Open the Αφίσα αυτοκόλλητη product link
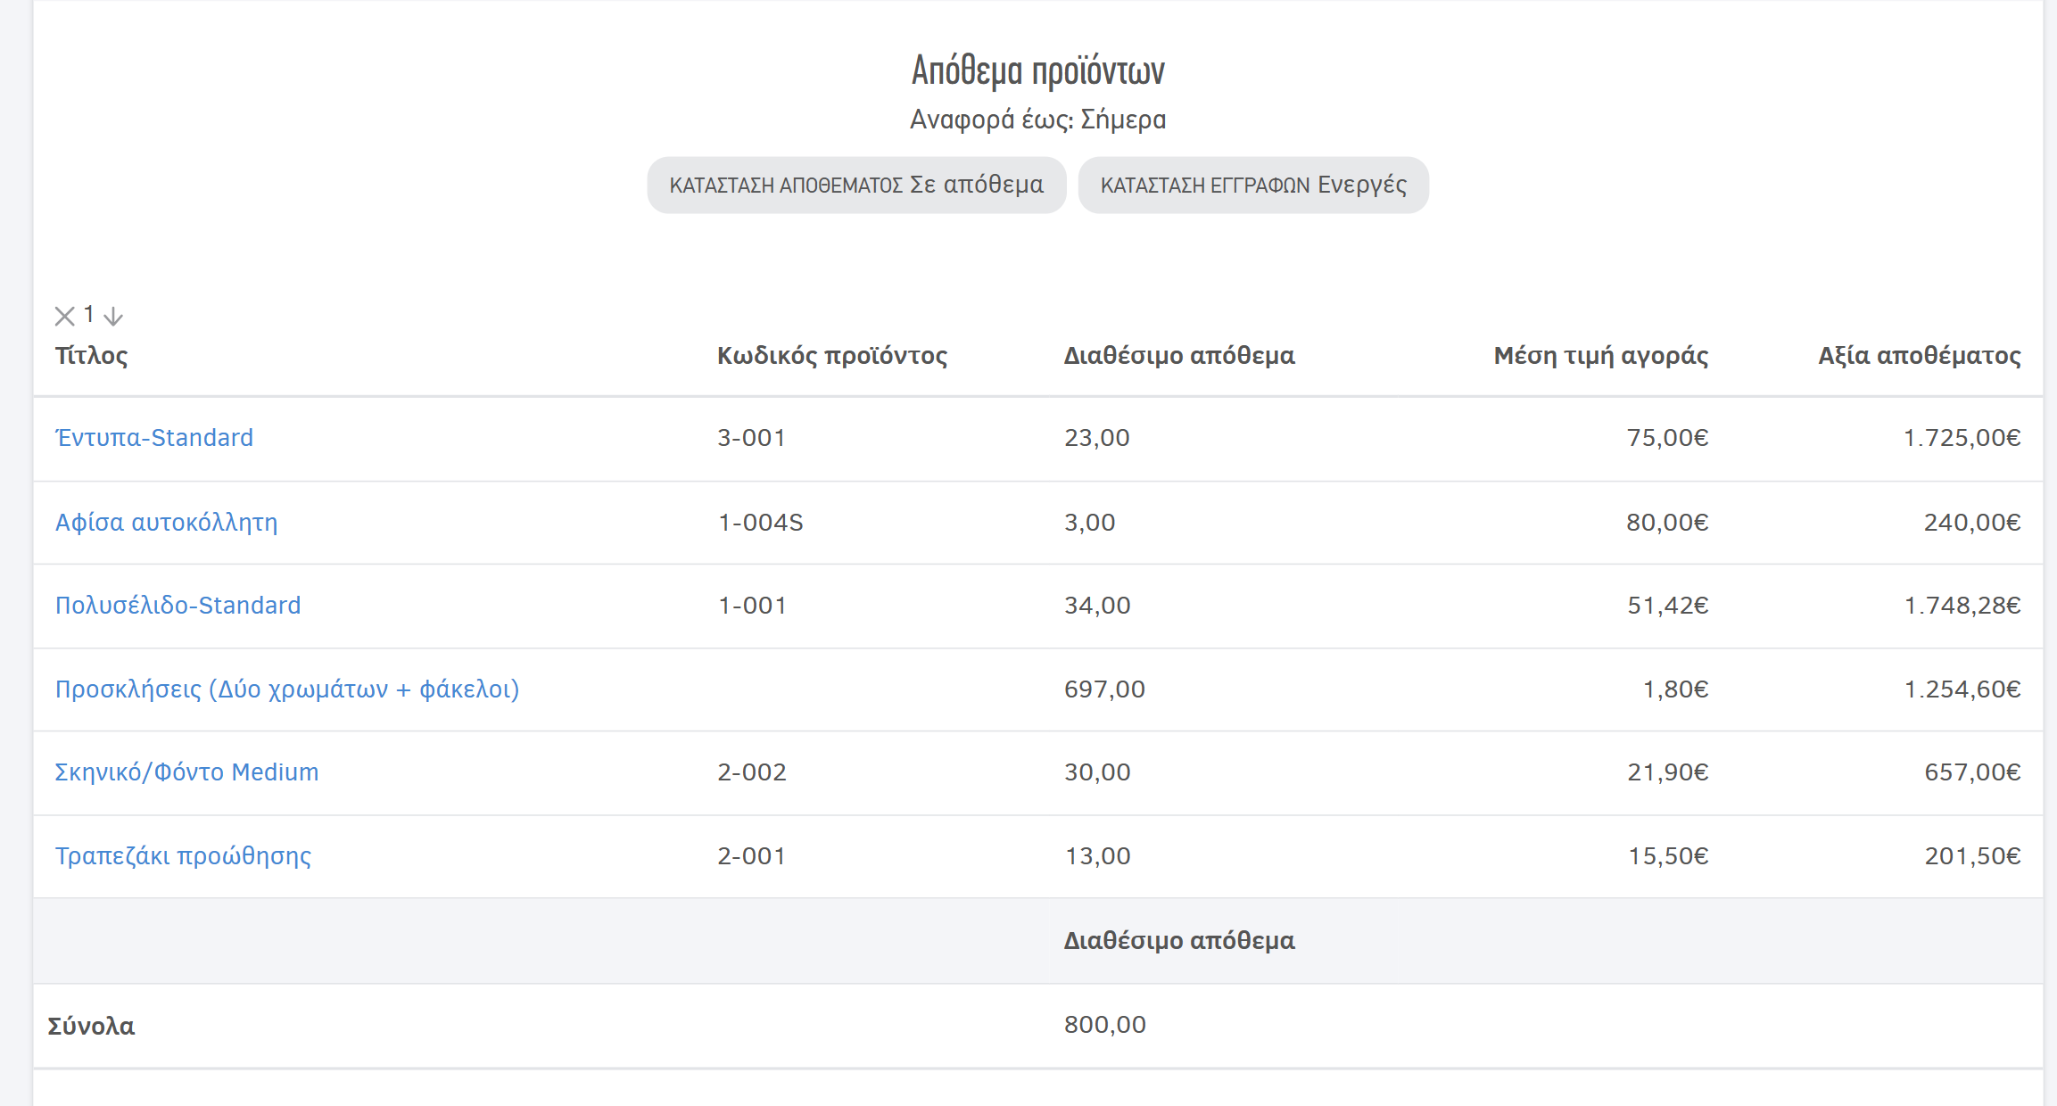The height and width of the screenshot is (1106, 2057). (x=167, y=522)
